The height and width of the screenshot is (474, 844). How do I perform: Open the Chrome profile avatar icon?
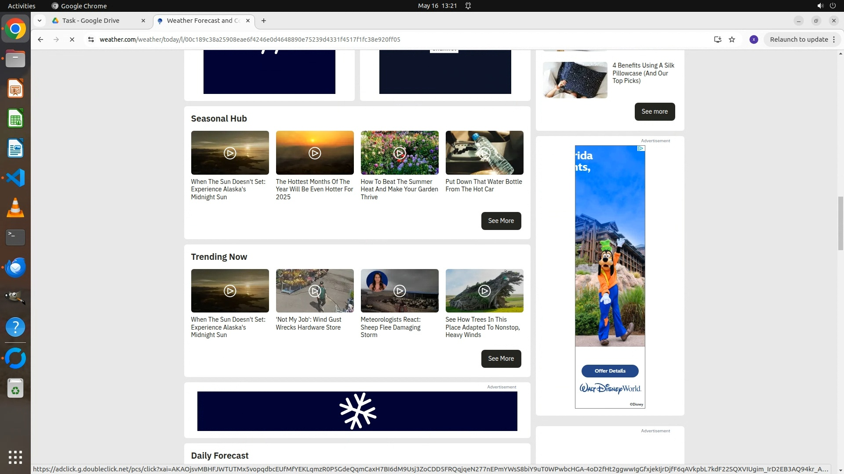(753, 39)
